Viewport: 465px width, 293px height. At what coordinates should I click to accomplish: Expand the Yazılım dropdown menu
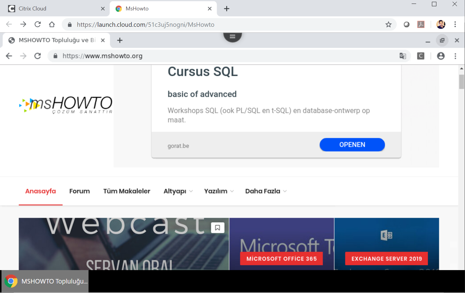click(219, 191)
